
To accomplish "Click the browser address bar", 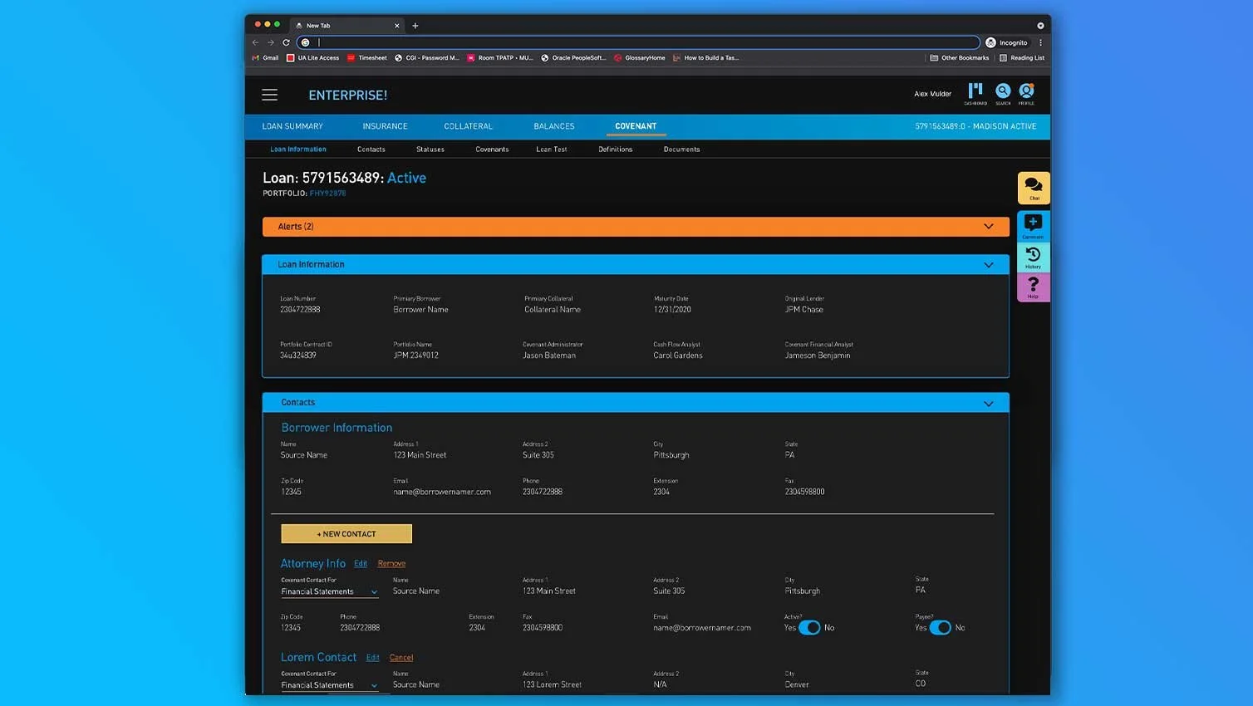I will [638, 42].
